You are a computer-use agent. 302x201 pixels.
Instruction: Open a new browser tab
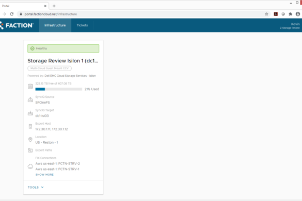pyautogui.click(x=54, y=6)
